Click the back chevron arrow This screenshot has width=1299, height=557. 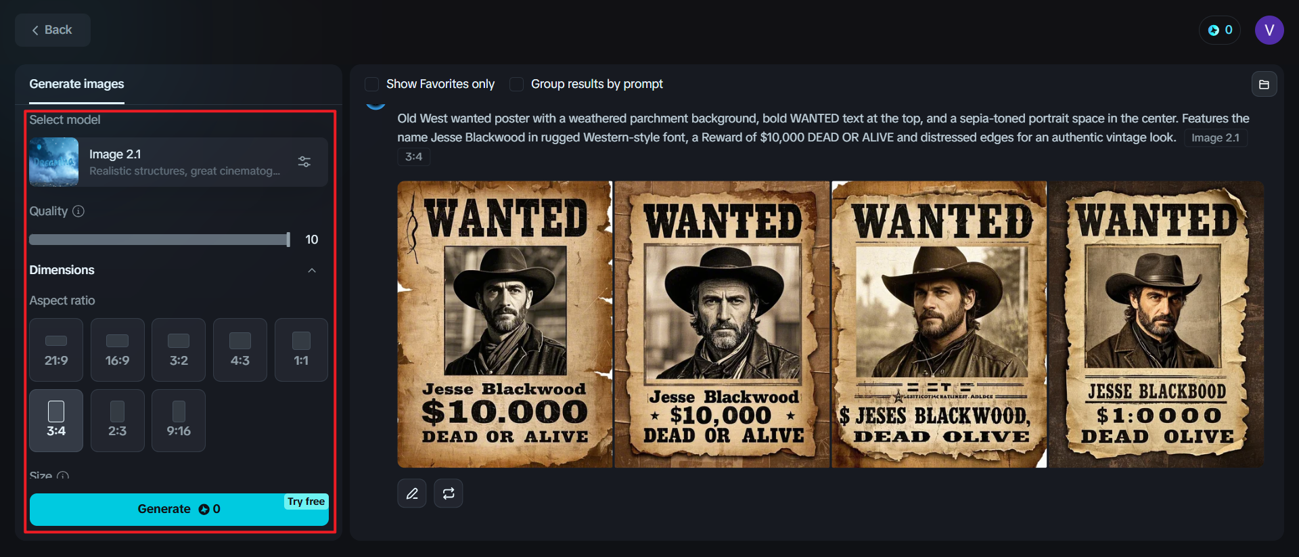click(35, 30)
